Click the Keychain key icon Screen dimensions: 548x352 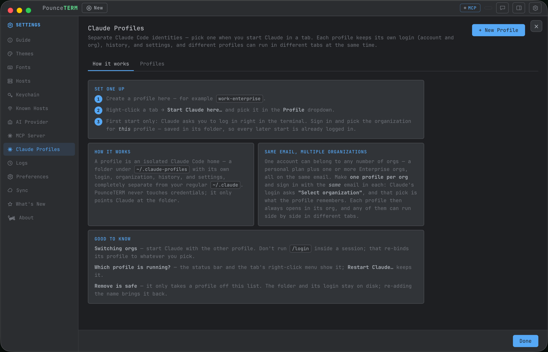pos(10,95)
